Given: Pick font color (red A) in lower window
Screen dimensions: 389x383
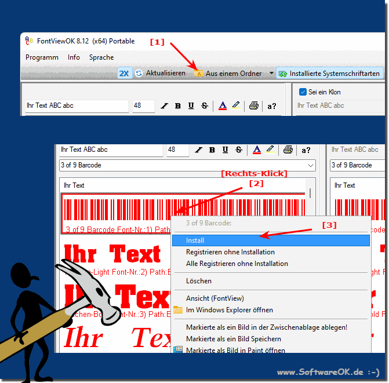Looking at the screenshot, I should coord(257,149).
